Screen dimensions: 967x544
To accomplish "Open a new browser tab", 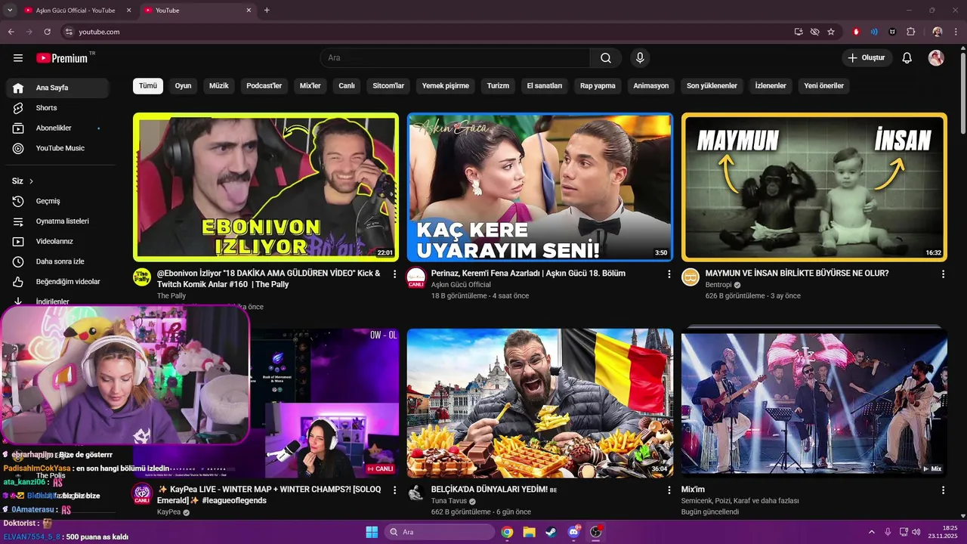I will pyautogui.click(x=267, y=11).
